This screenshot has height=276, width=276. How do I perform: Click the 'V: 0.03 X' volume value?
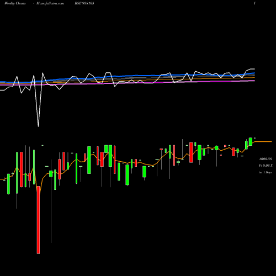pos(266,166)
